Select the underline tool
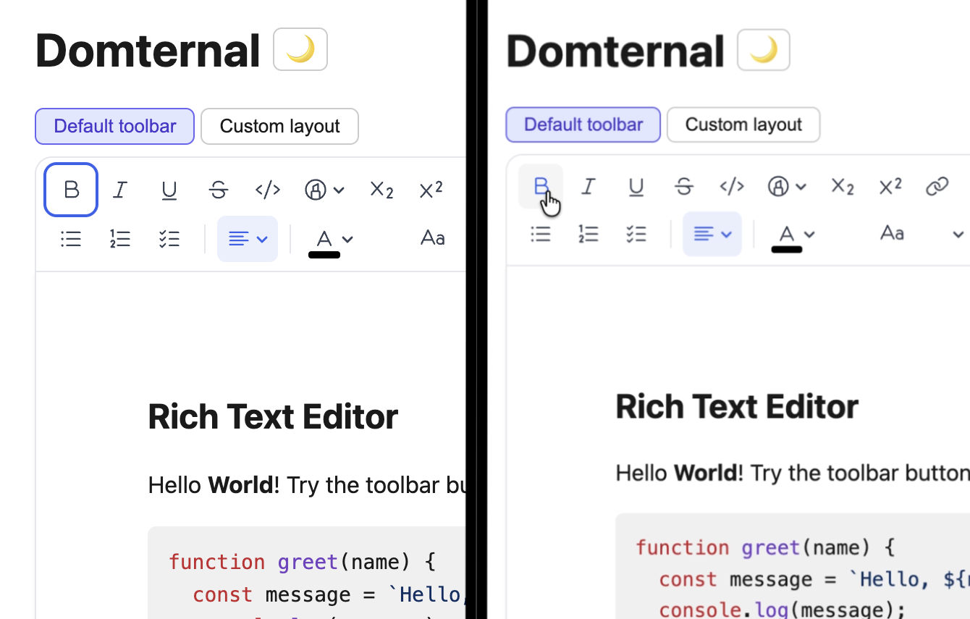This screenshot has width=970, height=619. [169, 190]
